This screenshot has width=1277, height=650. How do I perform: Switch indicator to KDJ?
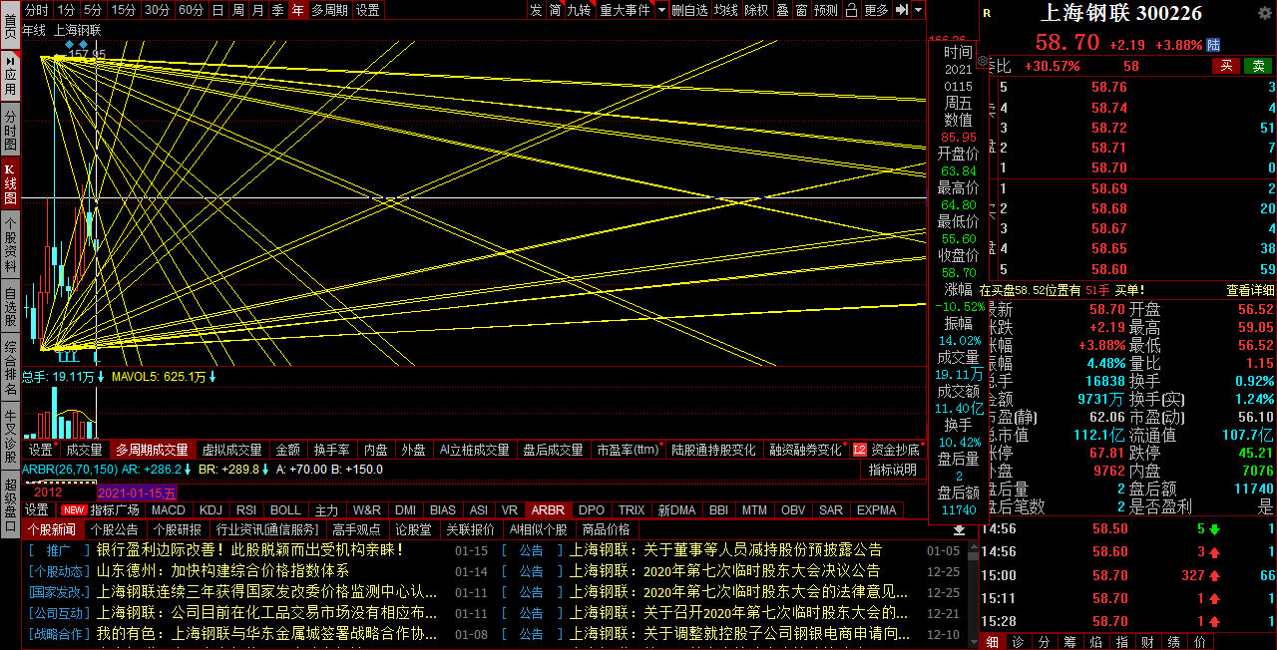point(211,510)
